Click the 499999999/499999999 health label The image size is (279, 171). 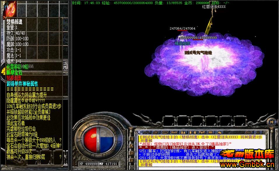[x=198, y=38]
